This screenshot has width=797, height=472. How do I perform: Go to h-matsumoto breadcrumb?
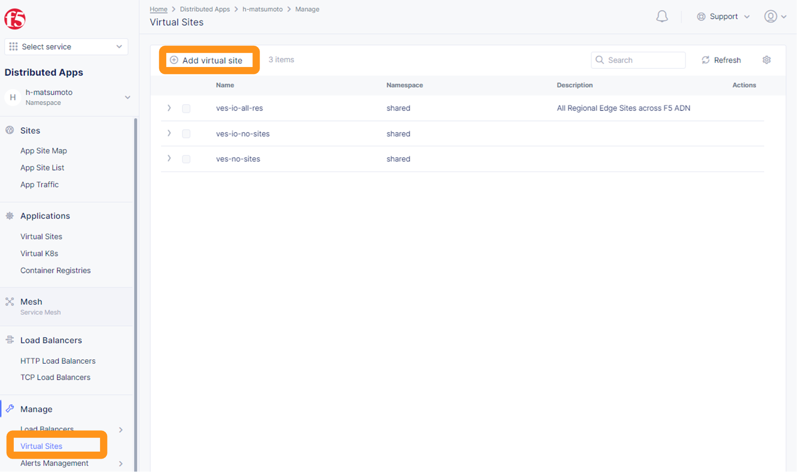[262, 9]
